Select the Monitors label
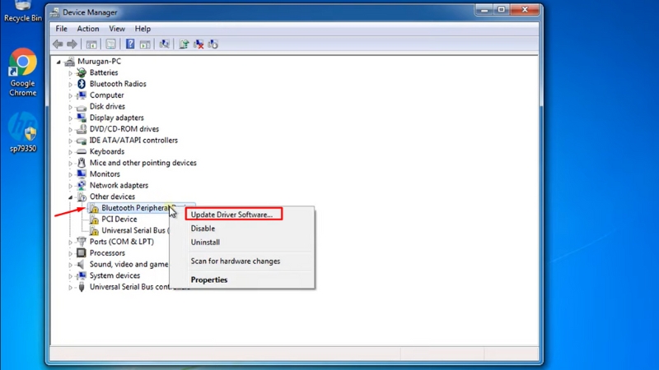Viewport: 659px width, 370px height. coord(105,174)
